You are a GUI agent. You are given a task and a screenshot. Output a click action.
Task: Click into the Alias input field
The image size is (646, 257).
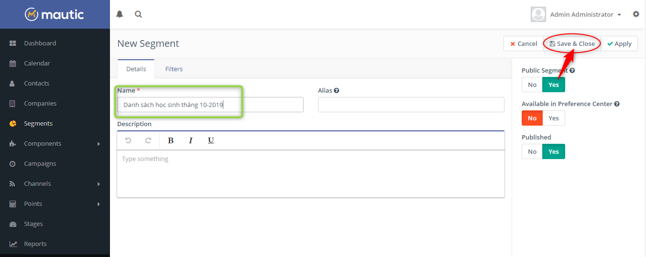[411, 105]
